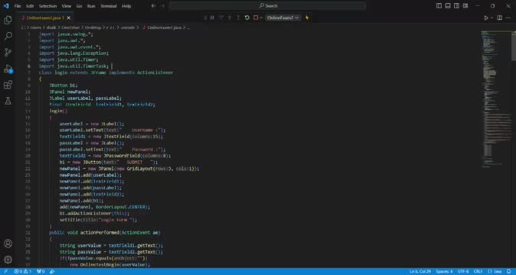Pause the debug session
The height and width of the screenshot is (275, 516).
click(212, 18)
